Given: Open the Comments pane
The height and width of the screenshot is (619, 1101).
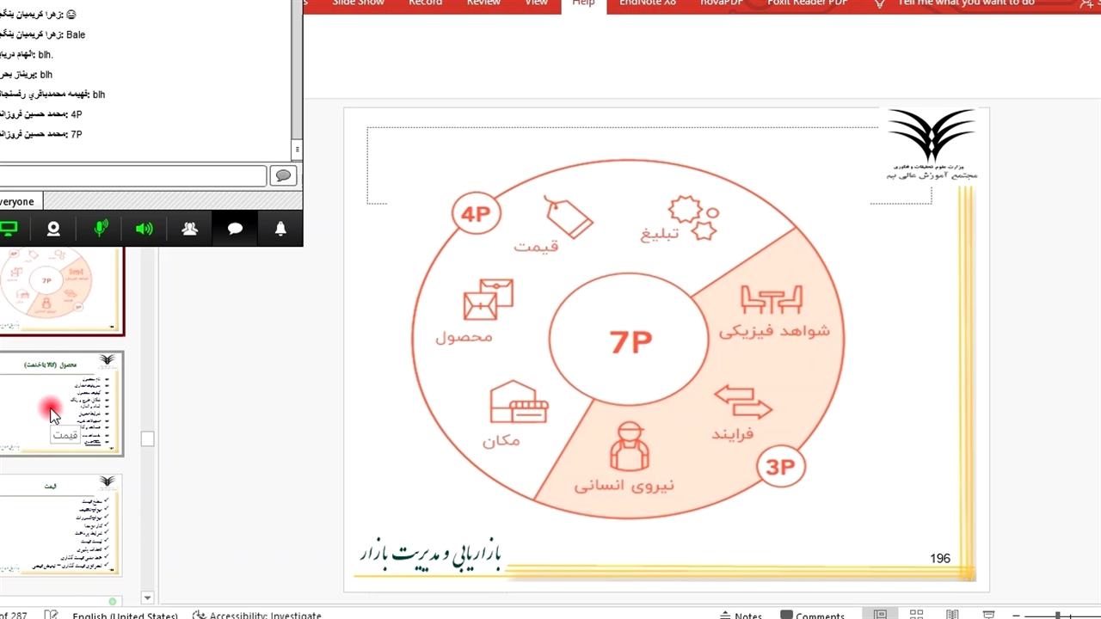Looking at the screenshot, I should pos(812,615).
